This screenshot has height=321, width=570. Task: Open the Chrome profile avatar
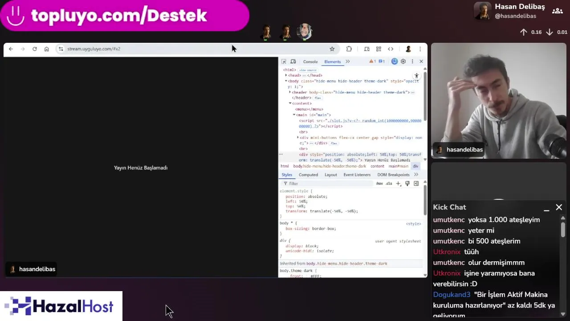408,49
